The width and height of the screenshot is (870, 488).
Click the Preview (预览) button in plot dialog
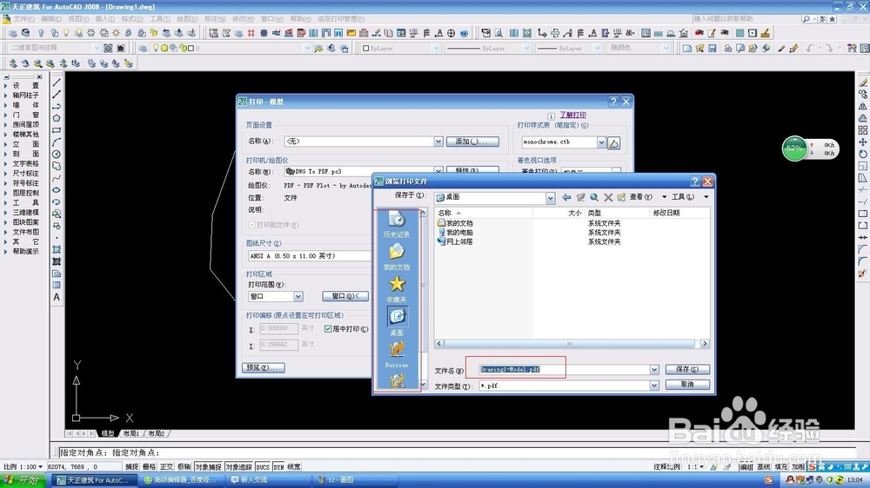click(x=264, y=368)
